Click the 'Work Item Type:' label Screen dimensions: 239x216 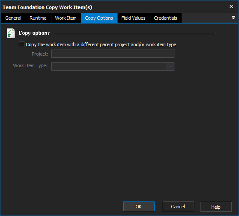(30, 65)
